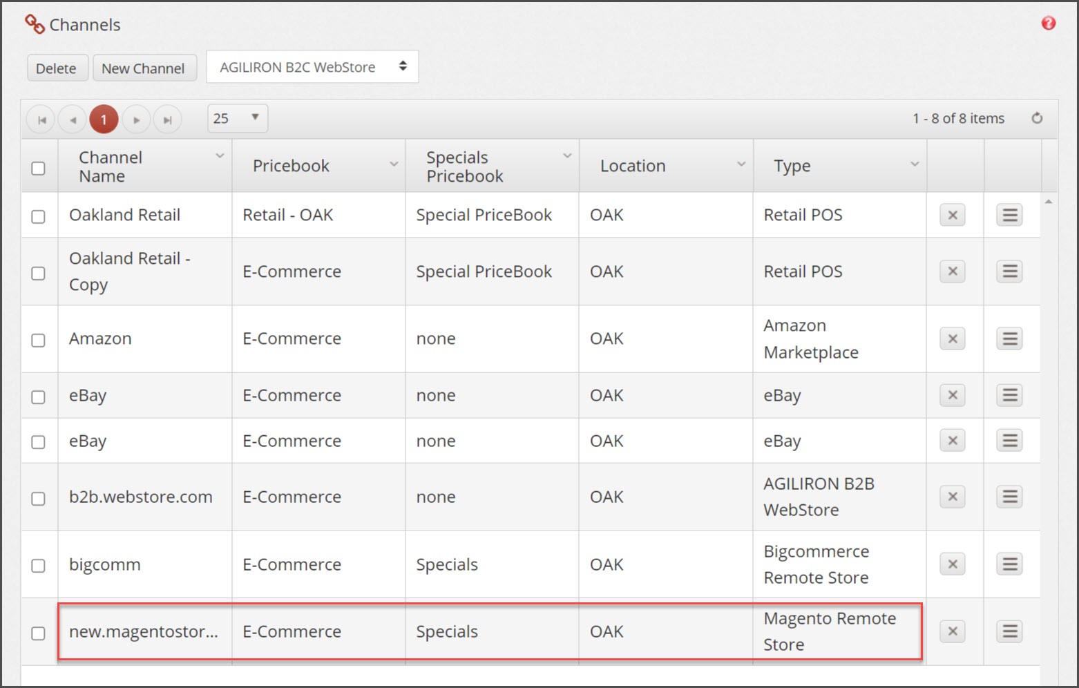Screen dimensions: 1079x688
Task: Click the AGILIRON B2B WebStore type cell
Action: (839, 497)
